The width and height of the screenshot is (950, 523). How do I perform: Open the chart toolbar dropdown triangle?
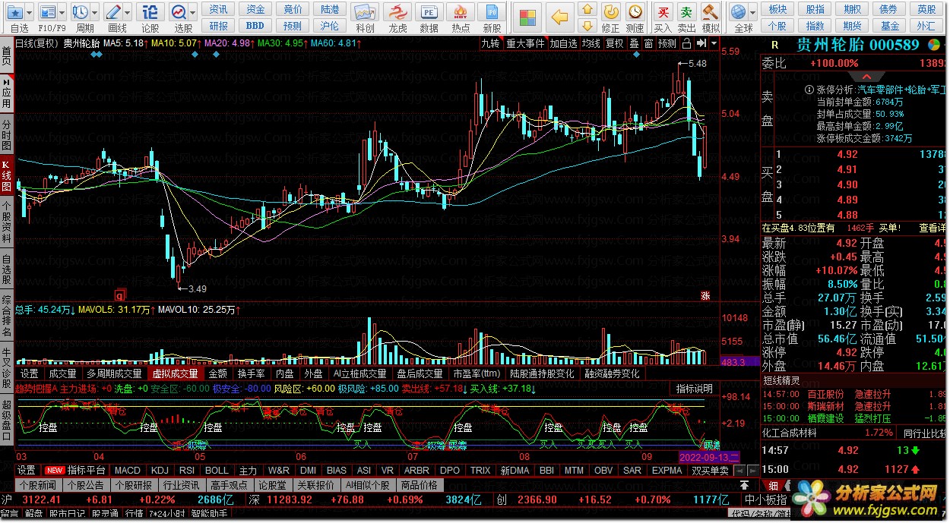pyautogui.click(x=715, y=43)
